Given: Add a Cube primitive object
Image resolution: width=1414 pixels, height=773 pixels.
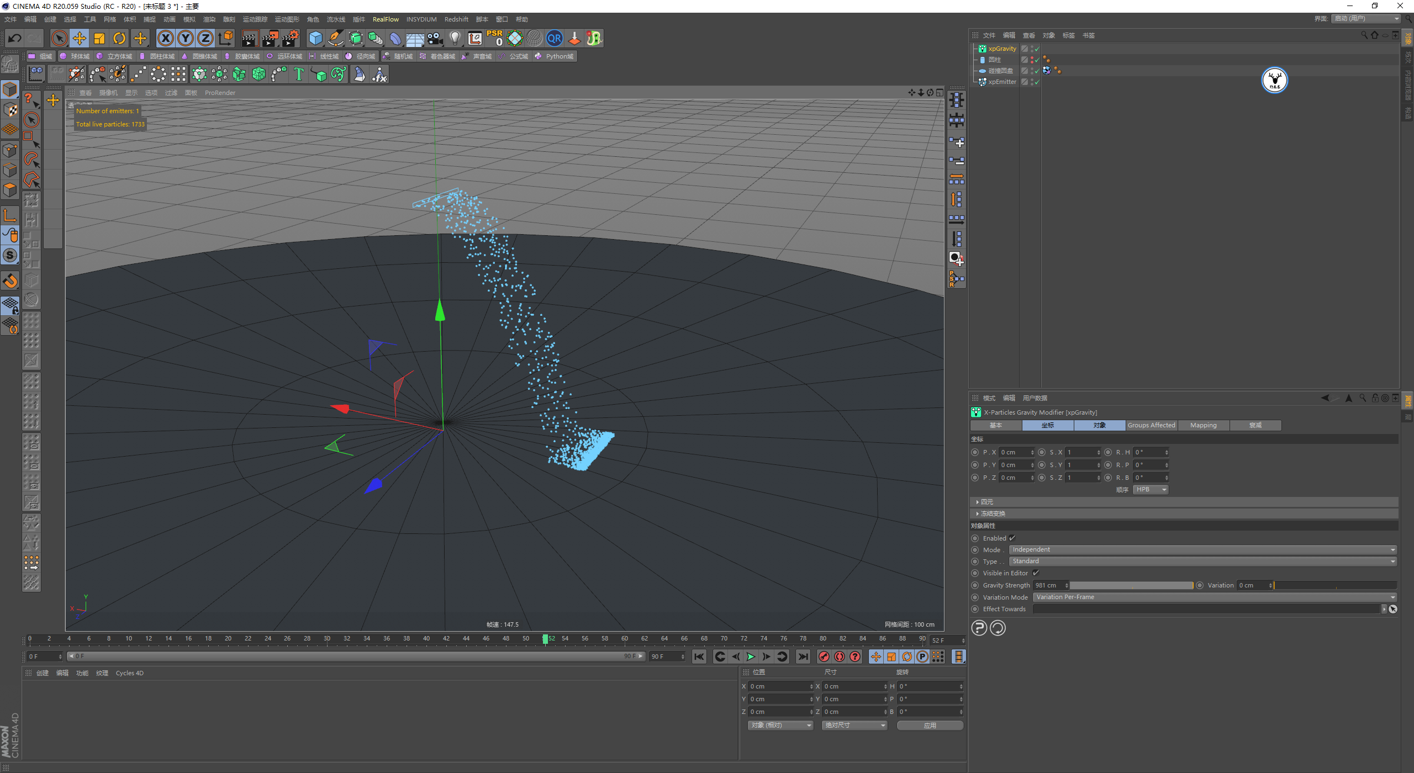Looking at the screenshot, I should point(315,38).
